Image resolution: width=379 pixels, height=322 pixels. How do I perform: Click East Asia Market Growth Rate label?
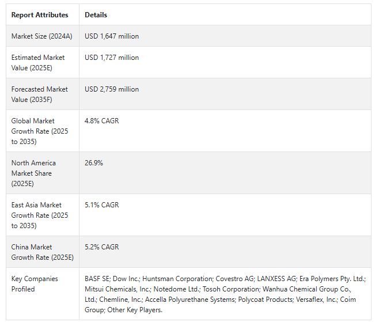pyautogui.click(x=39, y=215)
